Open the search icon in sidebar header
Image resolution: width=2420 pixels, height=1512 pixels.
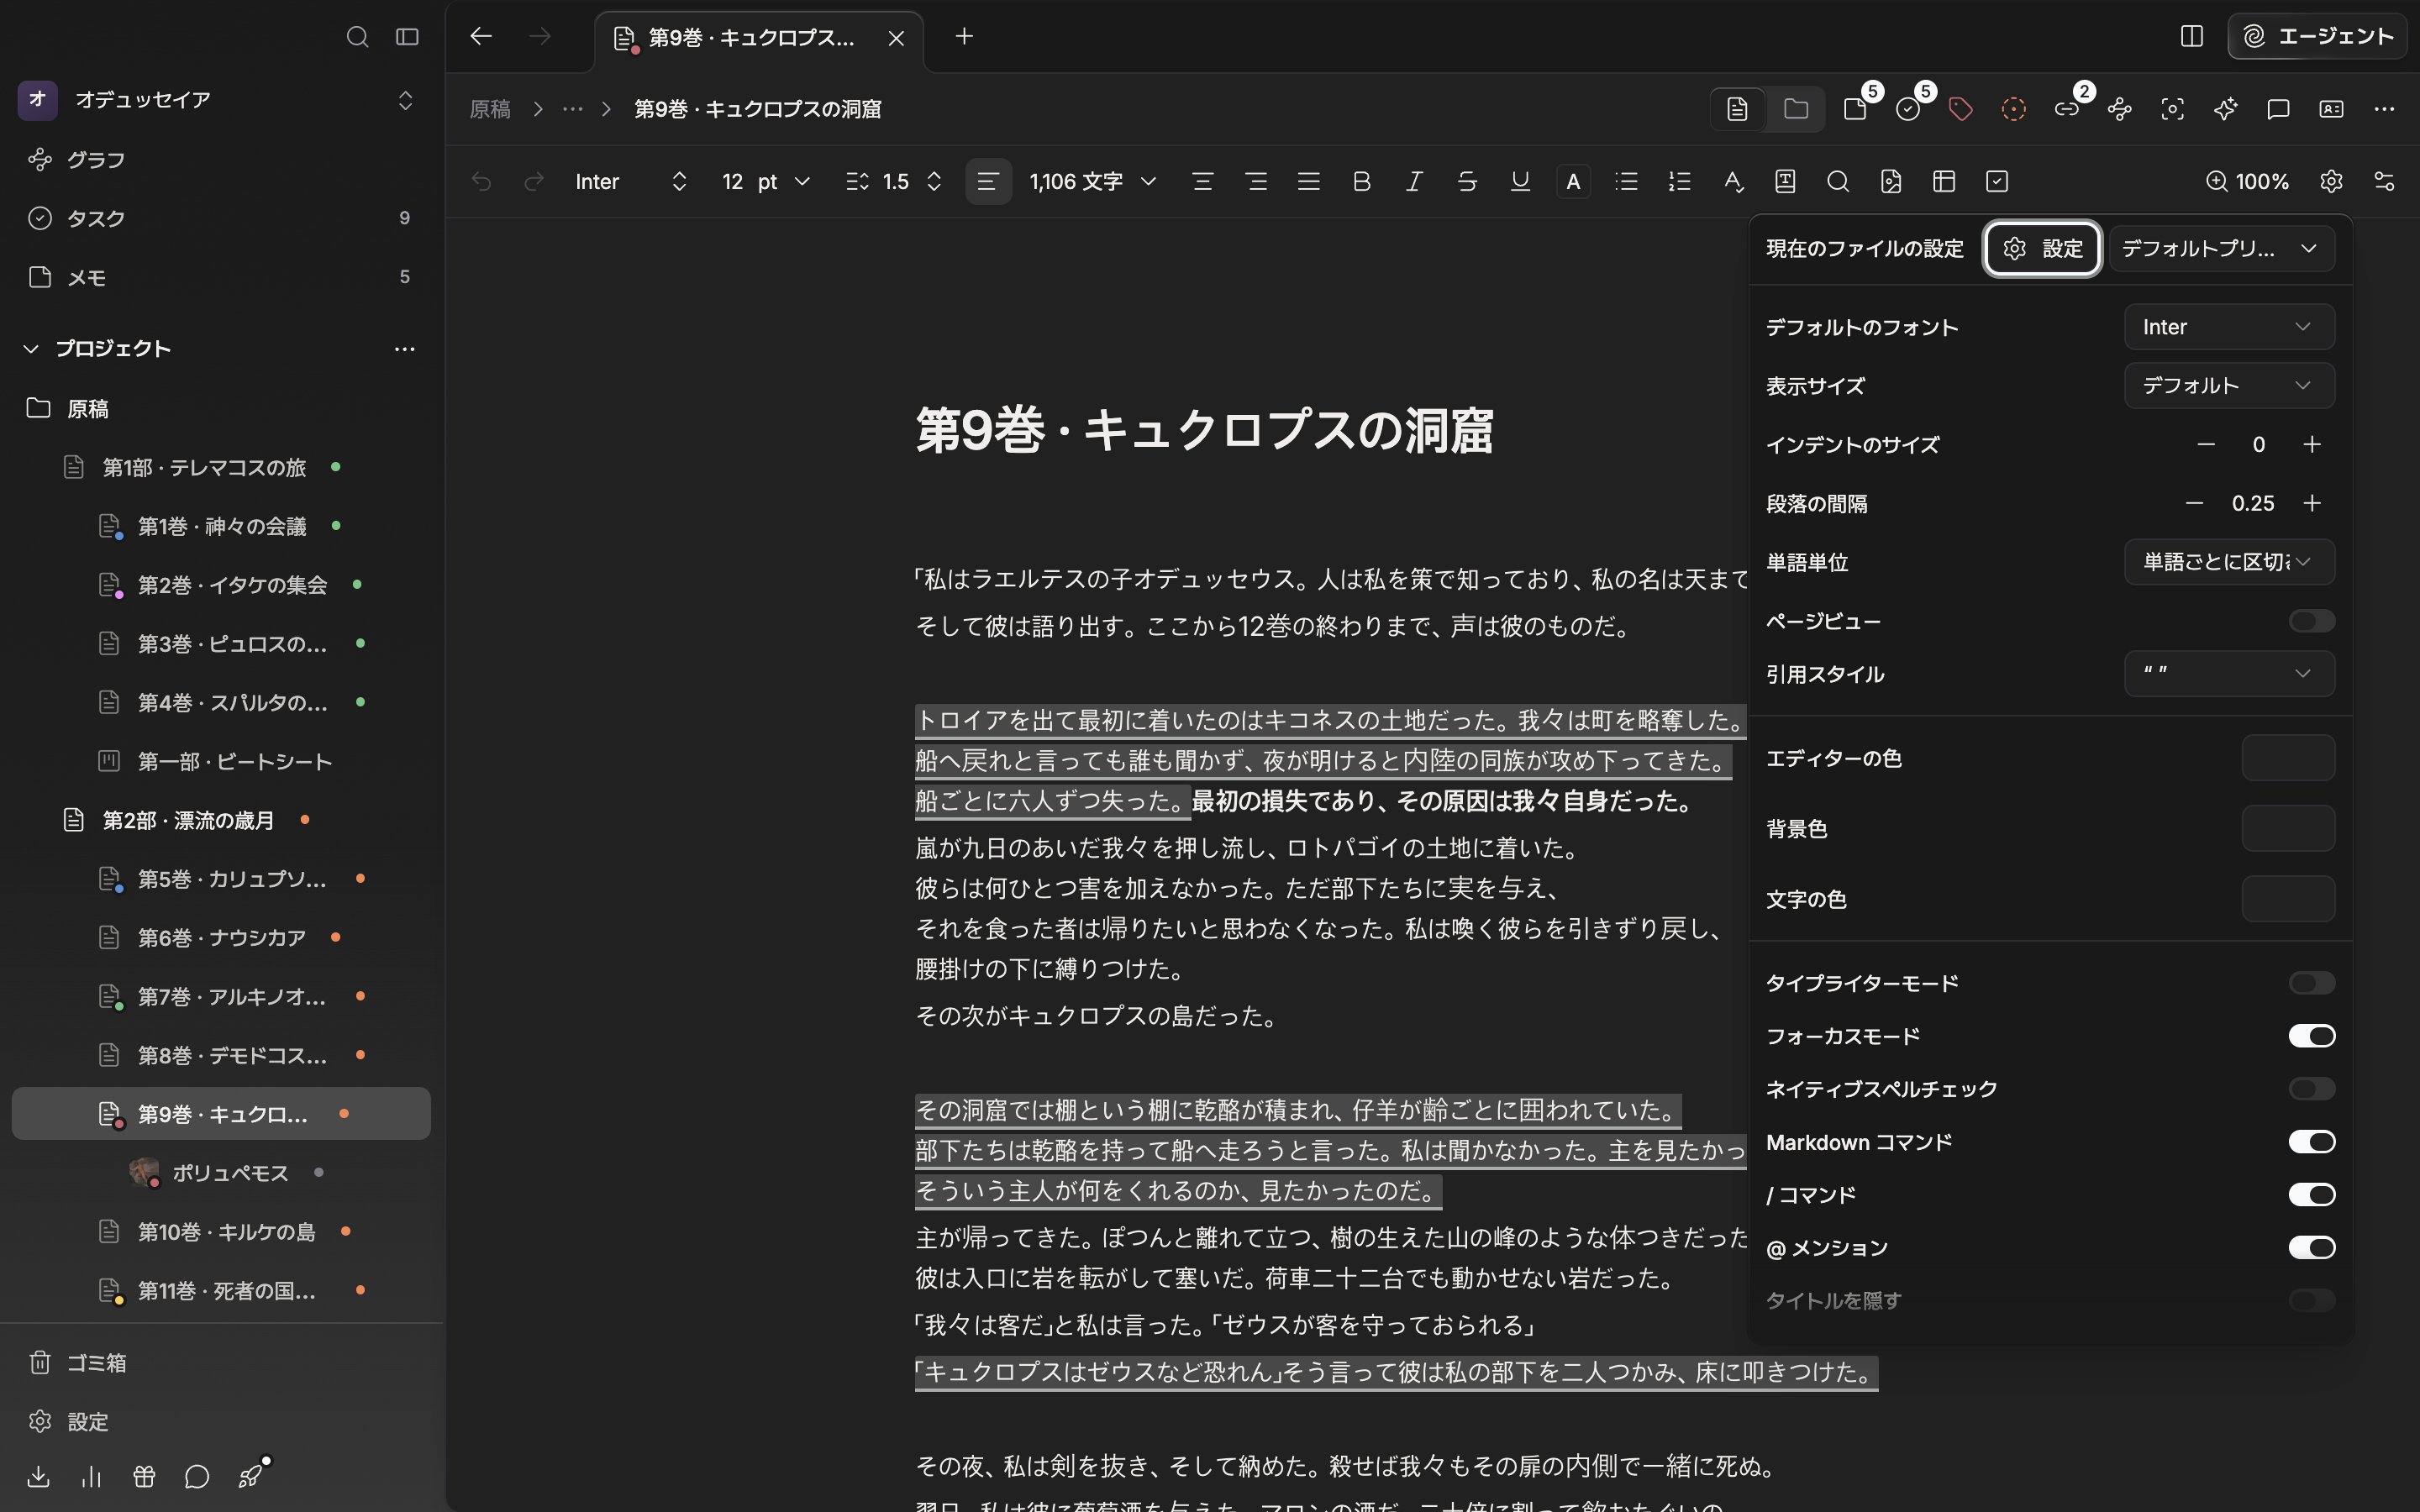[357, 37]
